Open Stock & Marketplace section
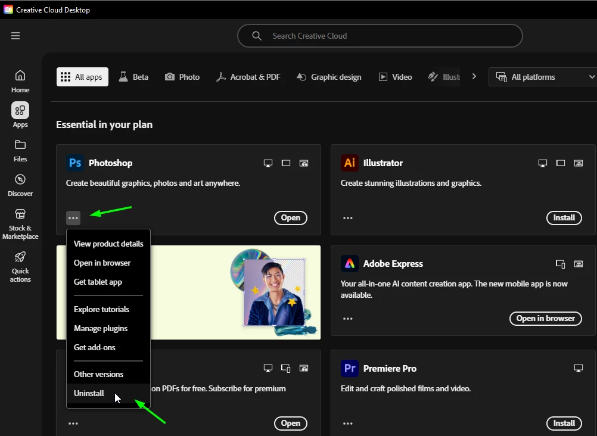 point(20,225)
